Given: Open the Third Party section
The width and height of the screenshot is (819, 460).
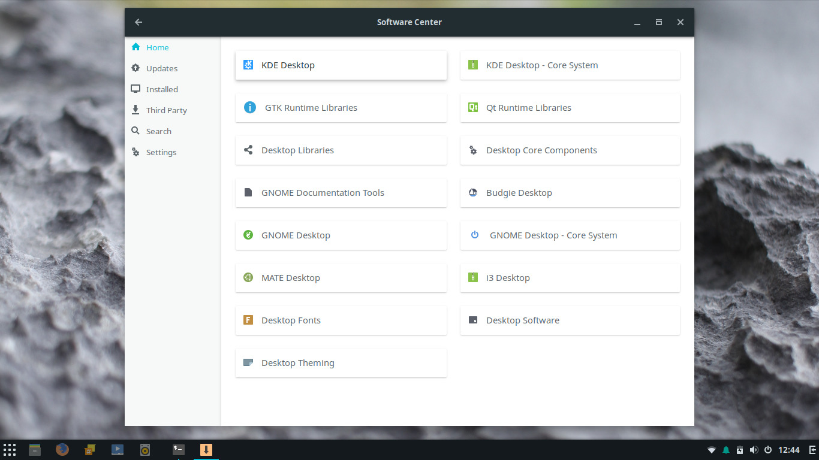Looking at the screenshot, I should point(166,110).
